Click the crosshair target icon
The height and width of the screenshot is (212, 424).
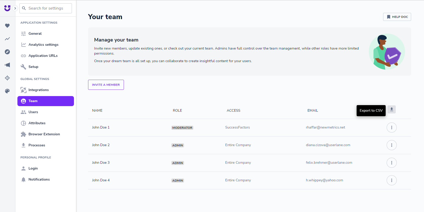pos(7,78)
